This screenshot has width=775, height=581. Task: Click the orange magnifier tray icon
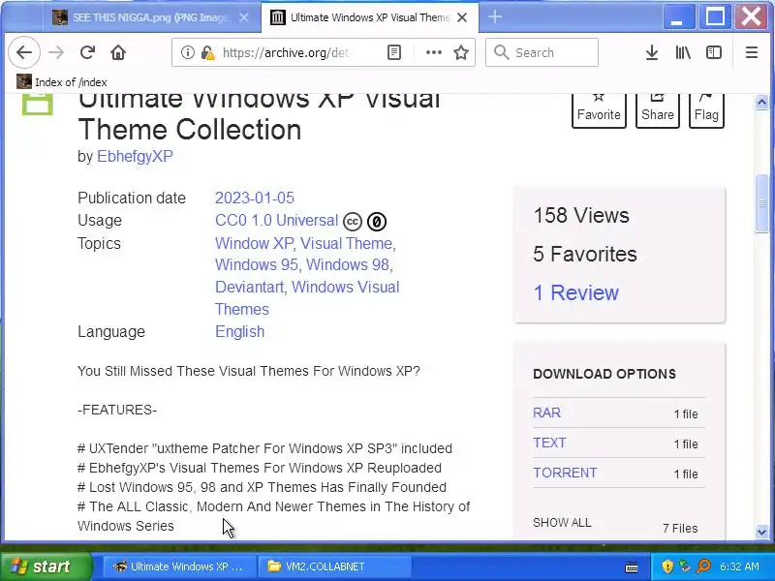(x=703, y=566)
